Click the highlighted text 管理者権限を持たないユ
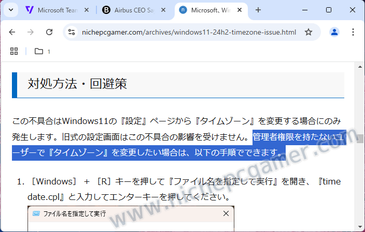Image resolution: width=365 pixels, height=232 pixels. 299,137
